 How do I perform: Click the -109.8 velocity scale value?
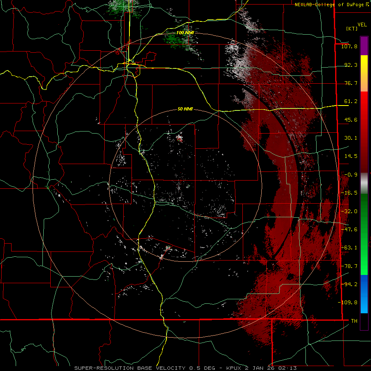[x=348, y=303]
